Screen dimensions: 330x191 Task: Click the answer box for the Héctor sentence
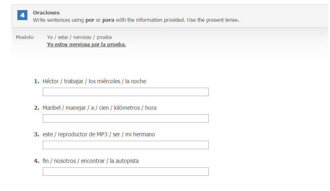126,92
